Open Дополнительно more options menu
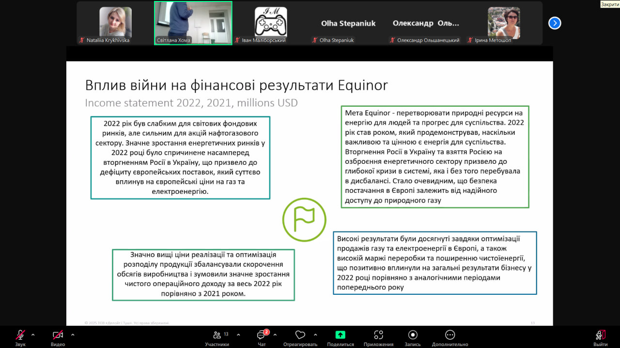Screen dimensions: 620x348 coord(450,338)
